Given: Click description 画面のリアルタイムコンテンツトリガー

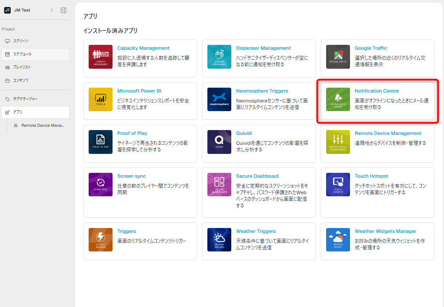Looking at the screenshot, I should 151,241.
